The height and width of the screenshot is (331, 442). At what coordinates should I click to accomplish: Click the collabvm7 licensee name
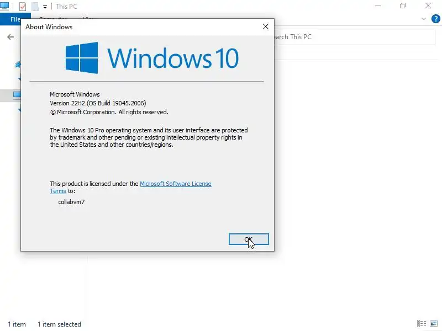click(71, 202)
